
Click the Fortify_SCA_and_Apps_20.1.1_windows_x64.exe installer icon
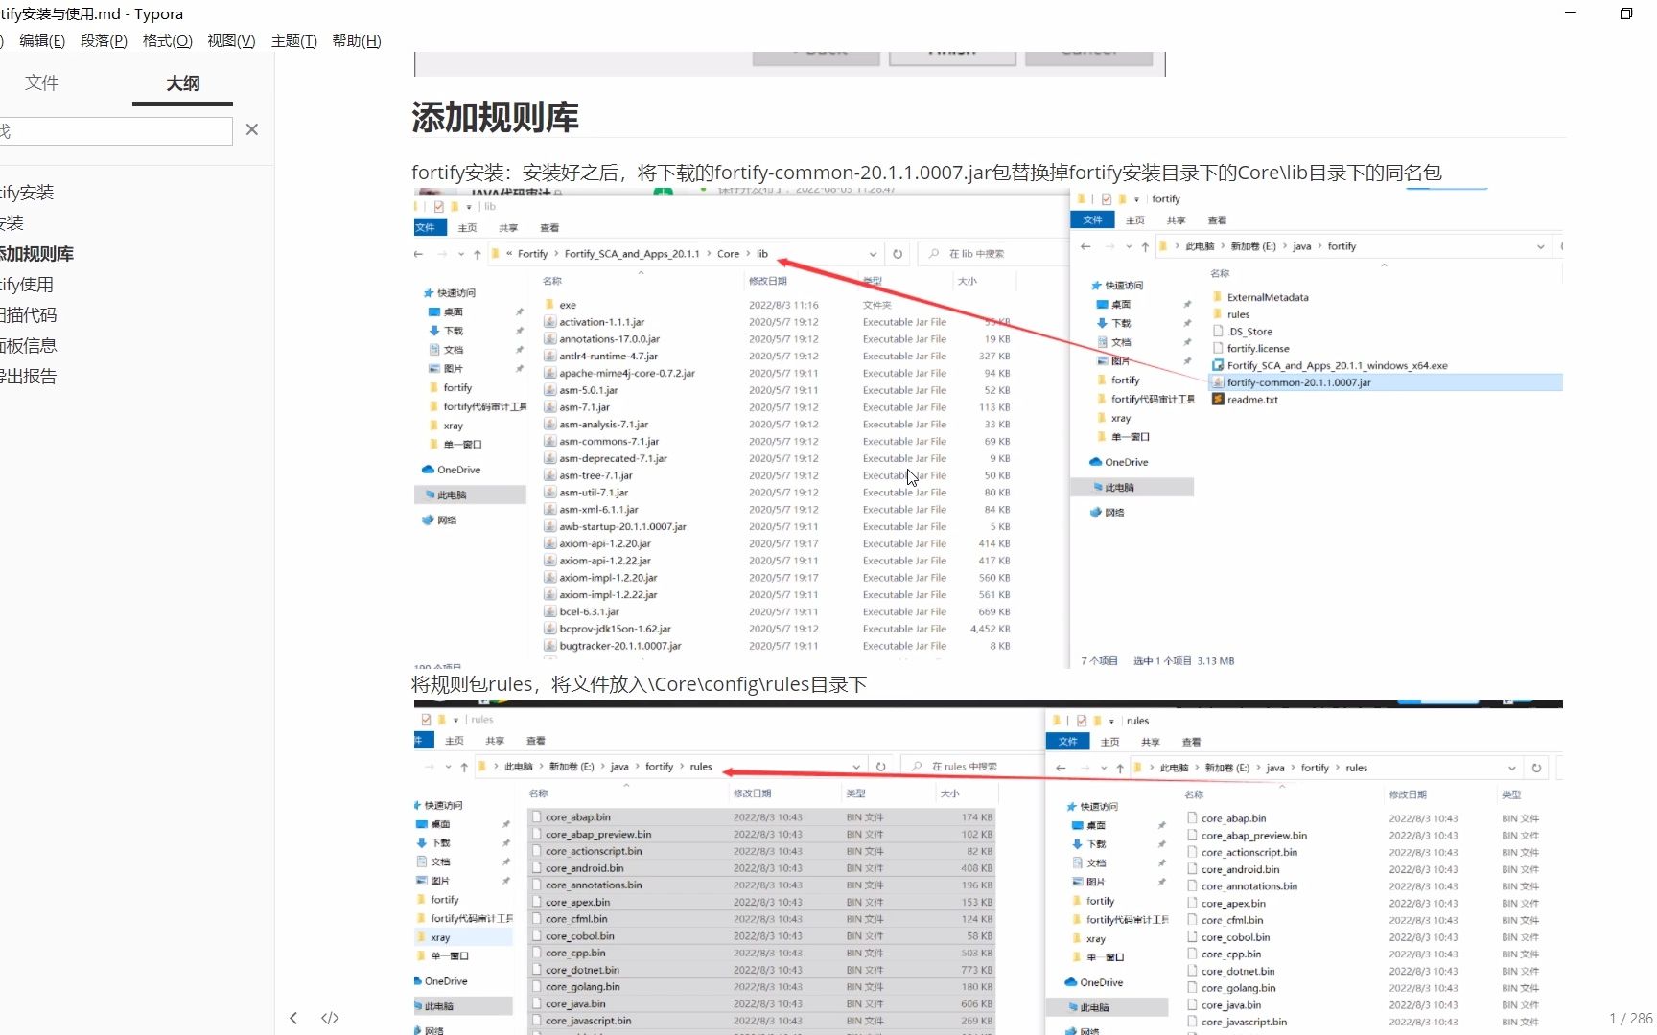[1218, 365]
